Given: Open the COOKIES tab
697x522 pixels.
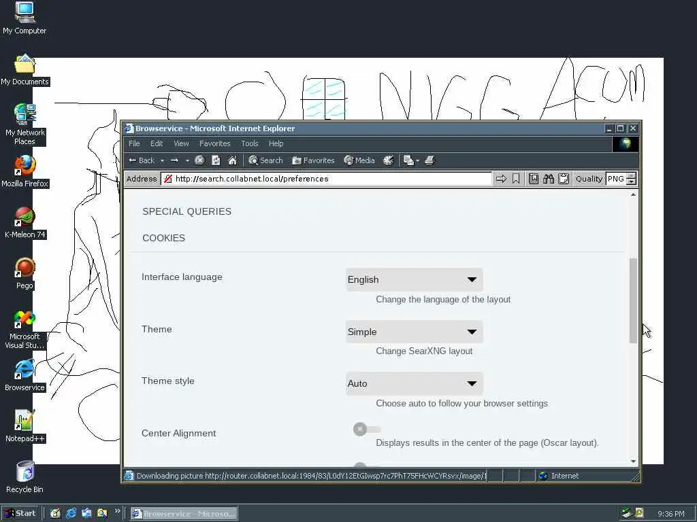Looking at the screenshot, I should (x=163, y=238).
